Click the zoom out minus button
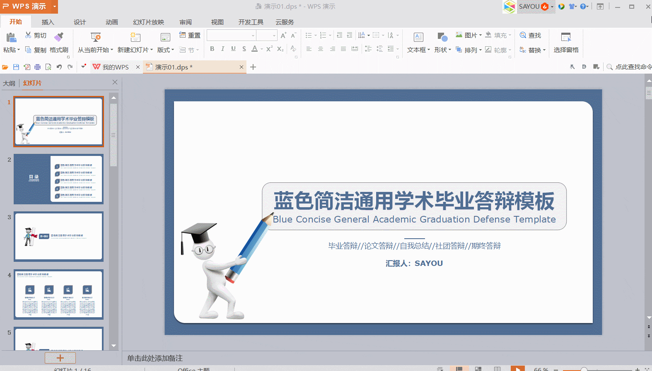The image size is (652, 371). coord(556,369)
